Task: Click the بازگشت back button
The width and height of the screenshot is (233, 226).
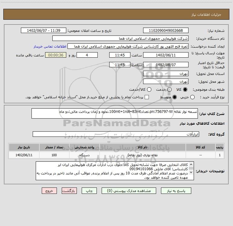Action: tap(69, 191)
